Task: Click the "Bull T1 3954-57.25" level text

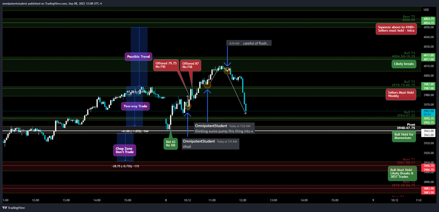Action: click(x=406, y=114)
